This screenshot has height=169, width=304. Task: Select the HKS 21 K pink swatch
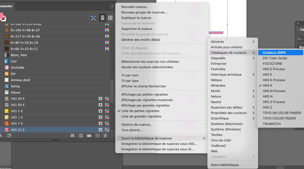click(x=7, y=130)
